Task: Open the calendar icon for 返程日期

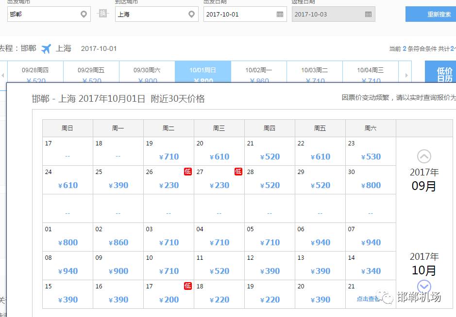Action: coord(369,14)
